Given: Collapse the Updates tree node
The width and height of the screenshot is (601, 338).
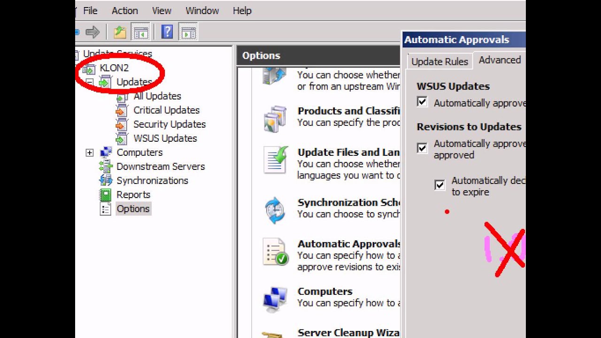Looking at the screenshot, I should coord(90,83).
